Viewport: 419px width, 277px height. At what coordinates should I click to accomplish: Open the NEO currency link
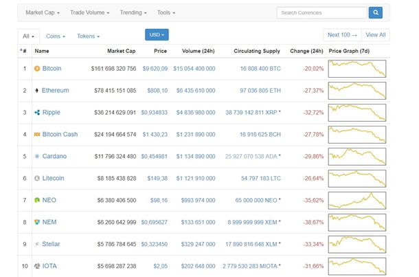(x=49, y=200)
